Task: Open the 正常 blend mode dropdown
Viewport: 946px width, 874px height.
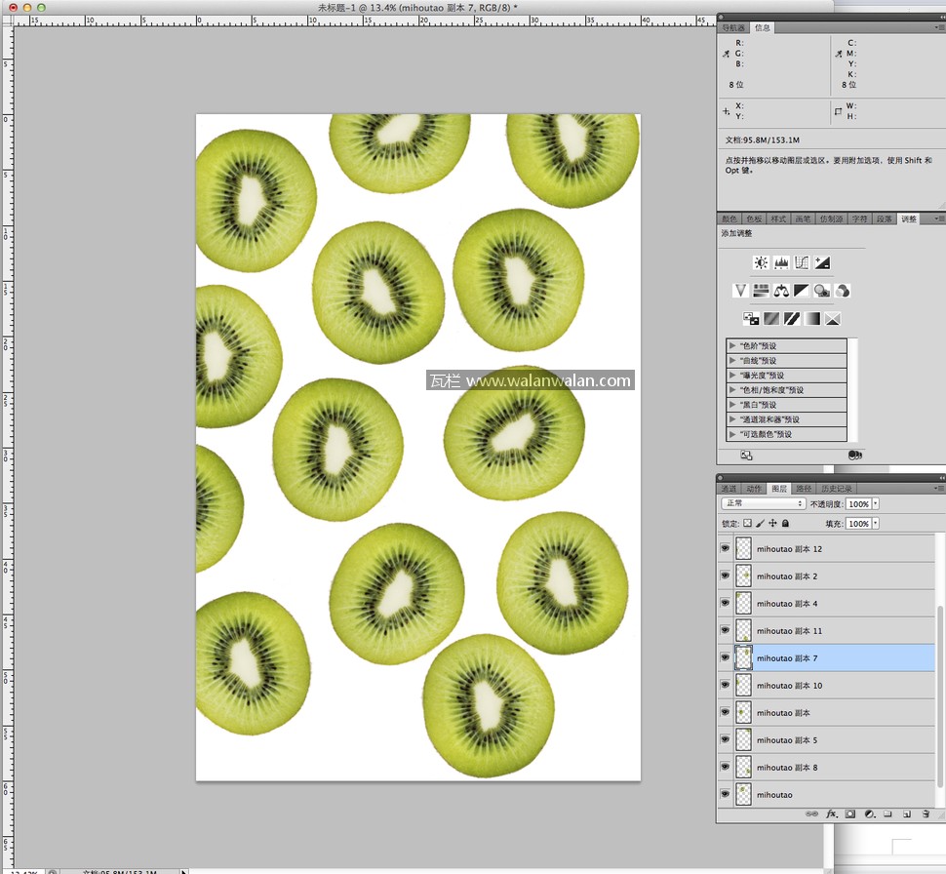Action: point(763,503)
